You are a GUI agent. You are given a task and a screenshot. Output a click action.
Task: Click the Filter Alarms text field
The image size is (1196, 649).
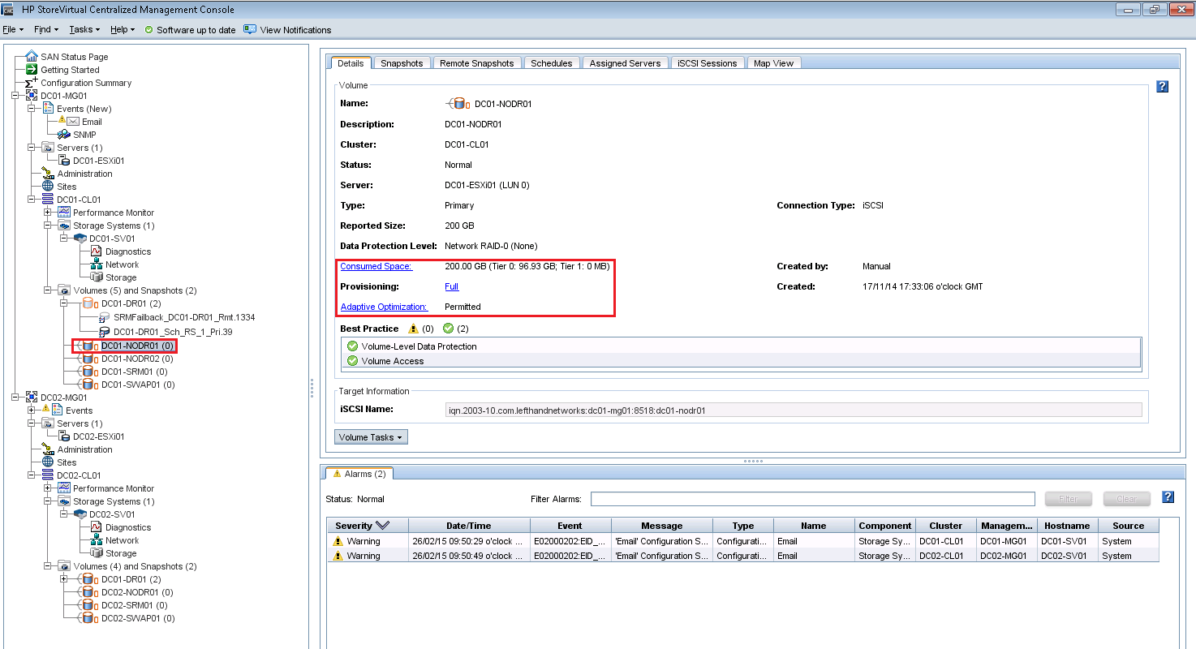(812, 499)
